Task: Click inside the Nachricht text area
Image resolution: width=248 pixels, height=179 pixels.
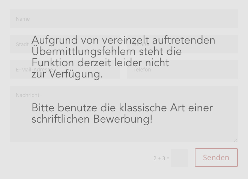Action: [124, 114]
